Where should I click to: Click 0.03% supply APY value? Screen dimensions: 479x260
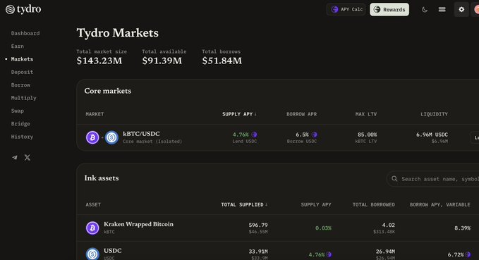pyautogui.click(x=323, y=228)
